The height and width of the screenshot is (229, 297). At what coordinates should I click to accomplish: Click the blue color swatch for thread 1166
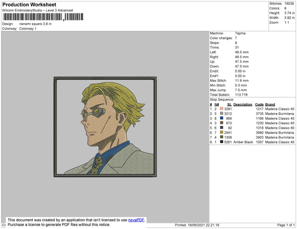pos(222,118)
